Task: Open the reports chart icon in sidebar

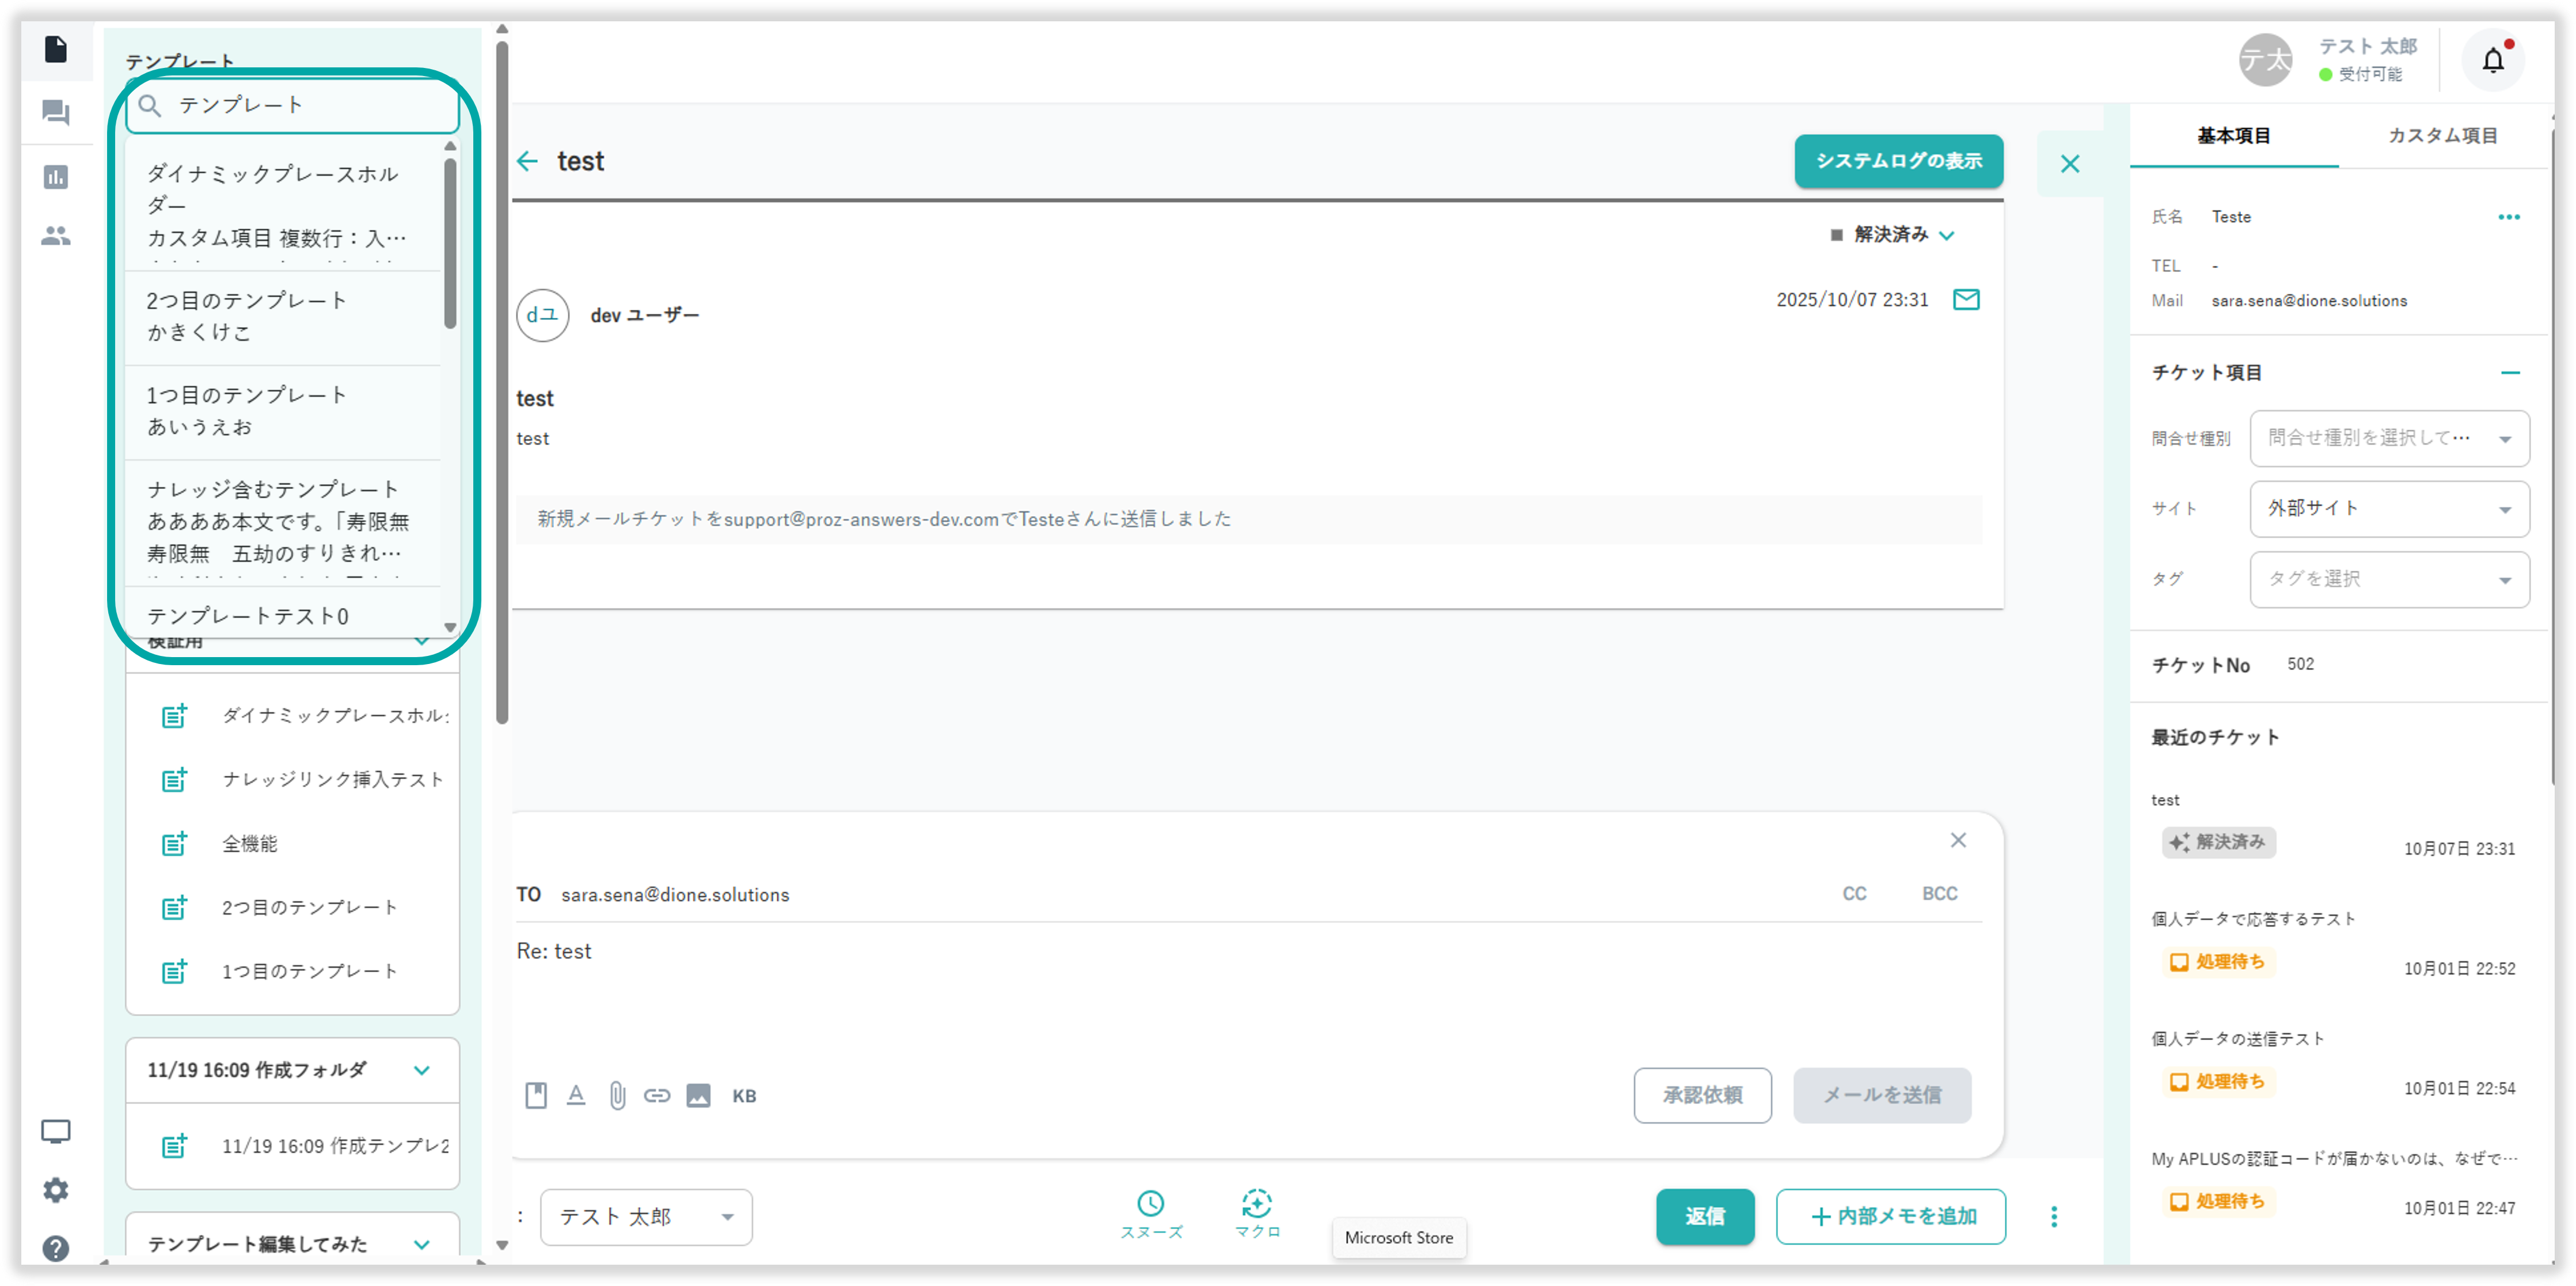Action: [x=56, y=177]
